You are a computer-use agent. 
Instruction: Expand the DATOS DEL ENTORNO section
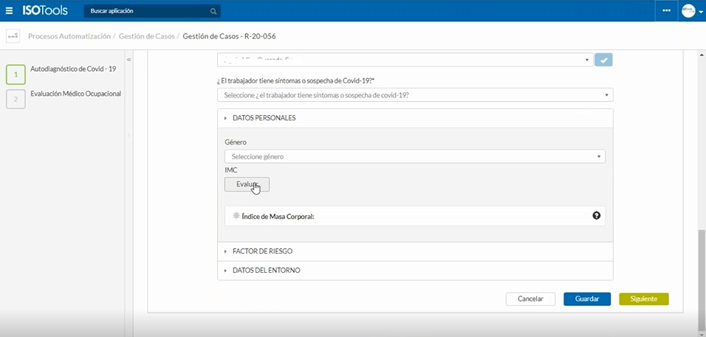266,271
